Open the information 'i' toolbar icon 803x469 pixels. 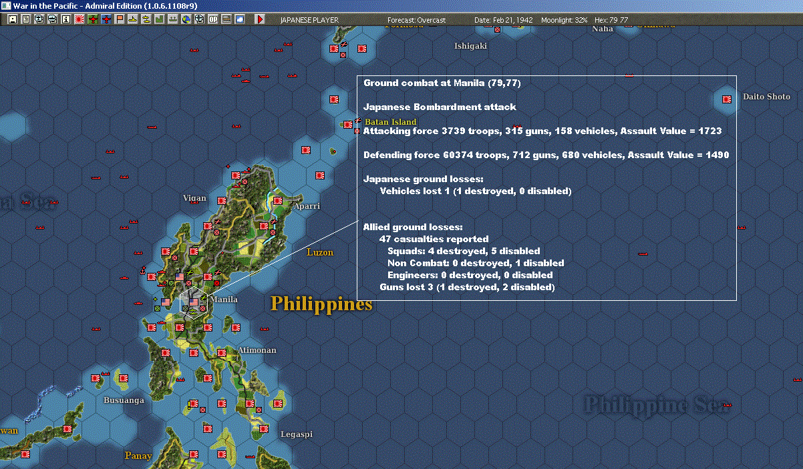click(x=65, y=19)
